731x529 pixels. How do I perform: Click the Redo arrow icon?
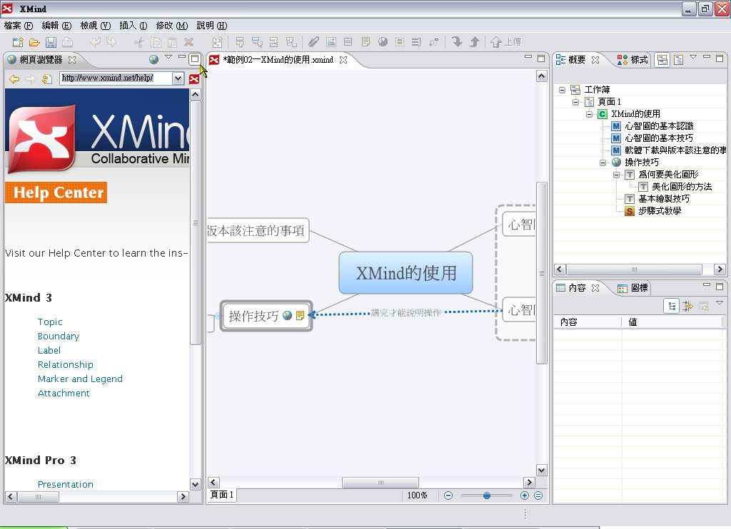click(x=111, y=42)
